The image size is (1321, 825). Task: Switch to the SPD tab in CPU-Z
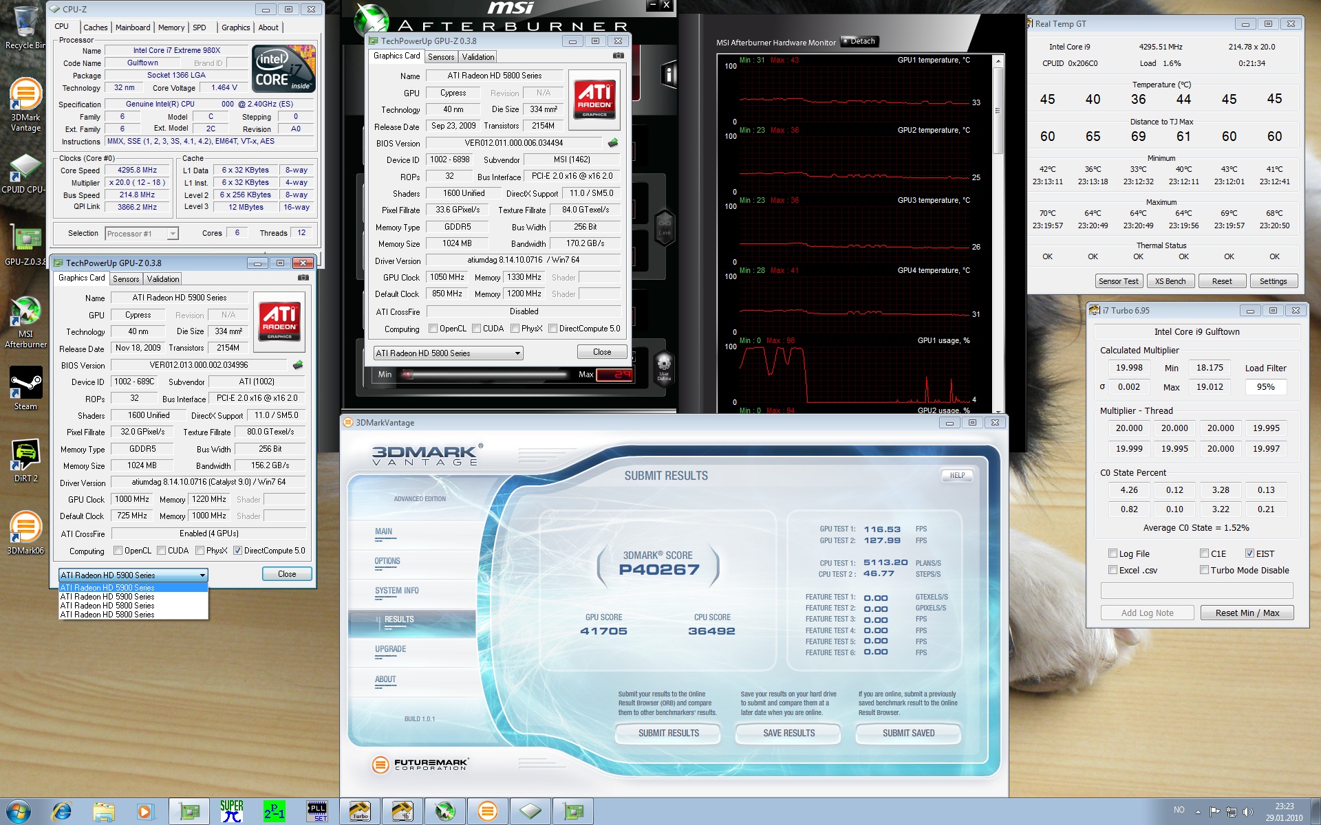[x=200, y=27]
